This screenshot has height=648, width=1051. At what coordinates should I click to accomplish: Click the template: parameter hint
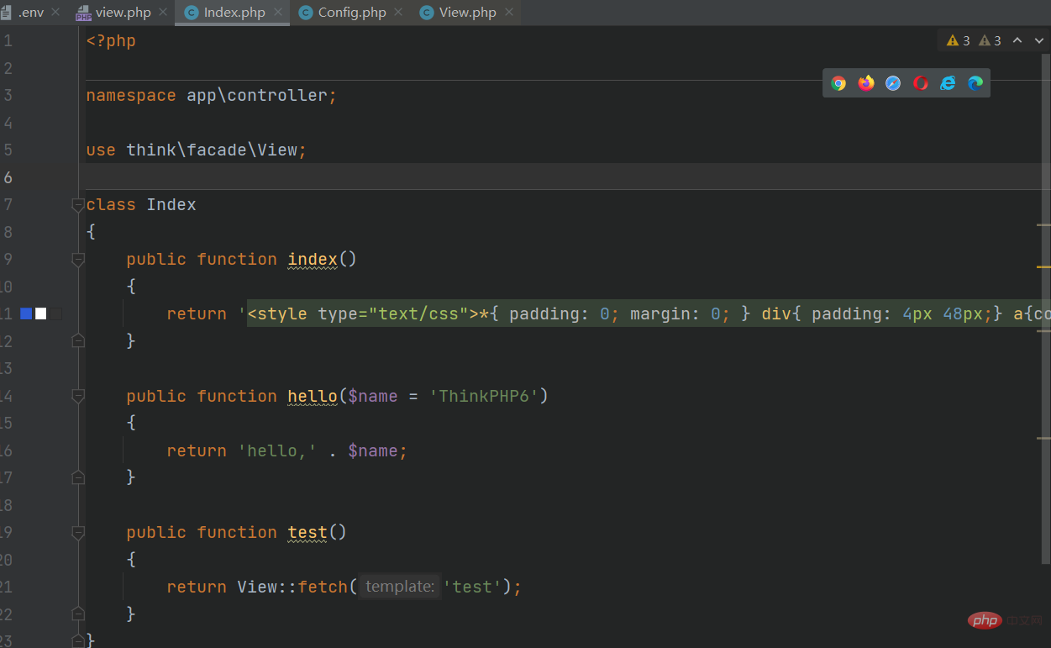[400, 587]
